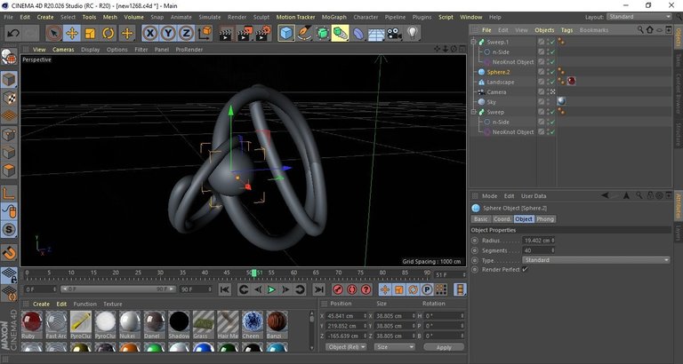
Task: Open Edit Render Settings icon
Action: tap(262, 34)
